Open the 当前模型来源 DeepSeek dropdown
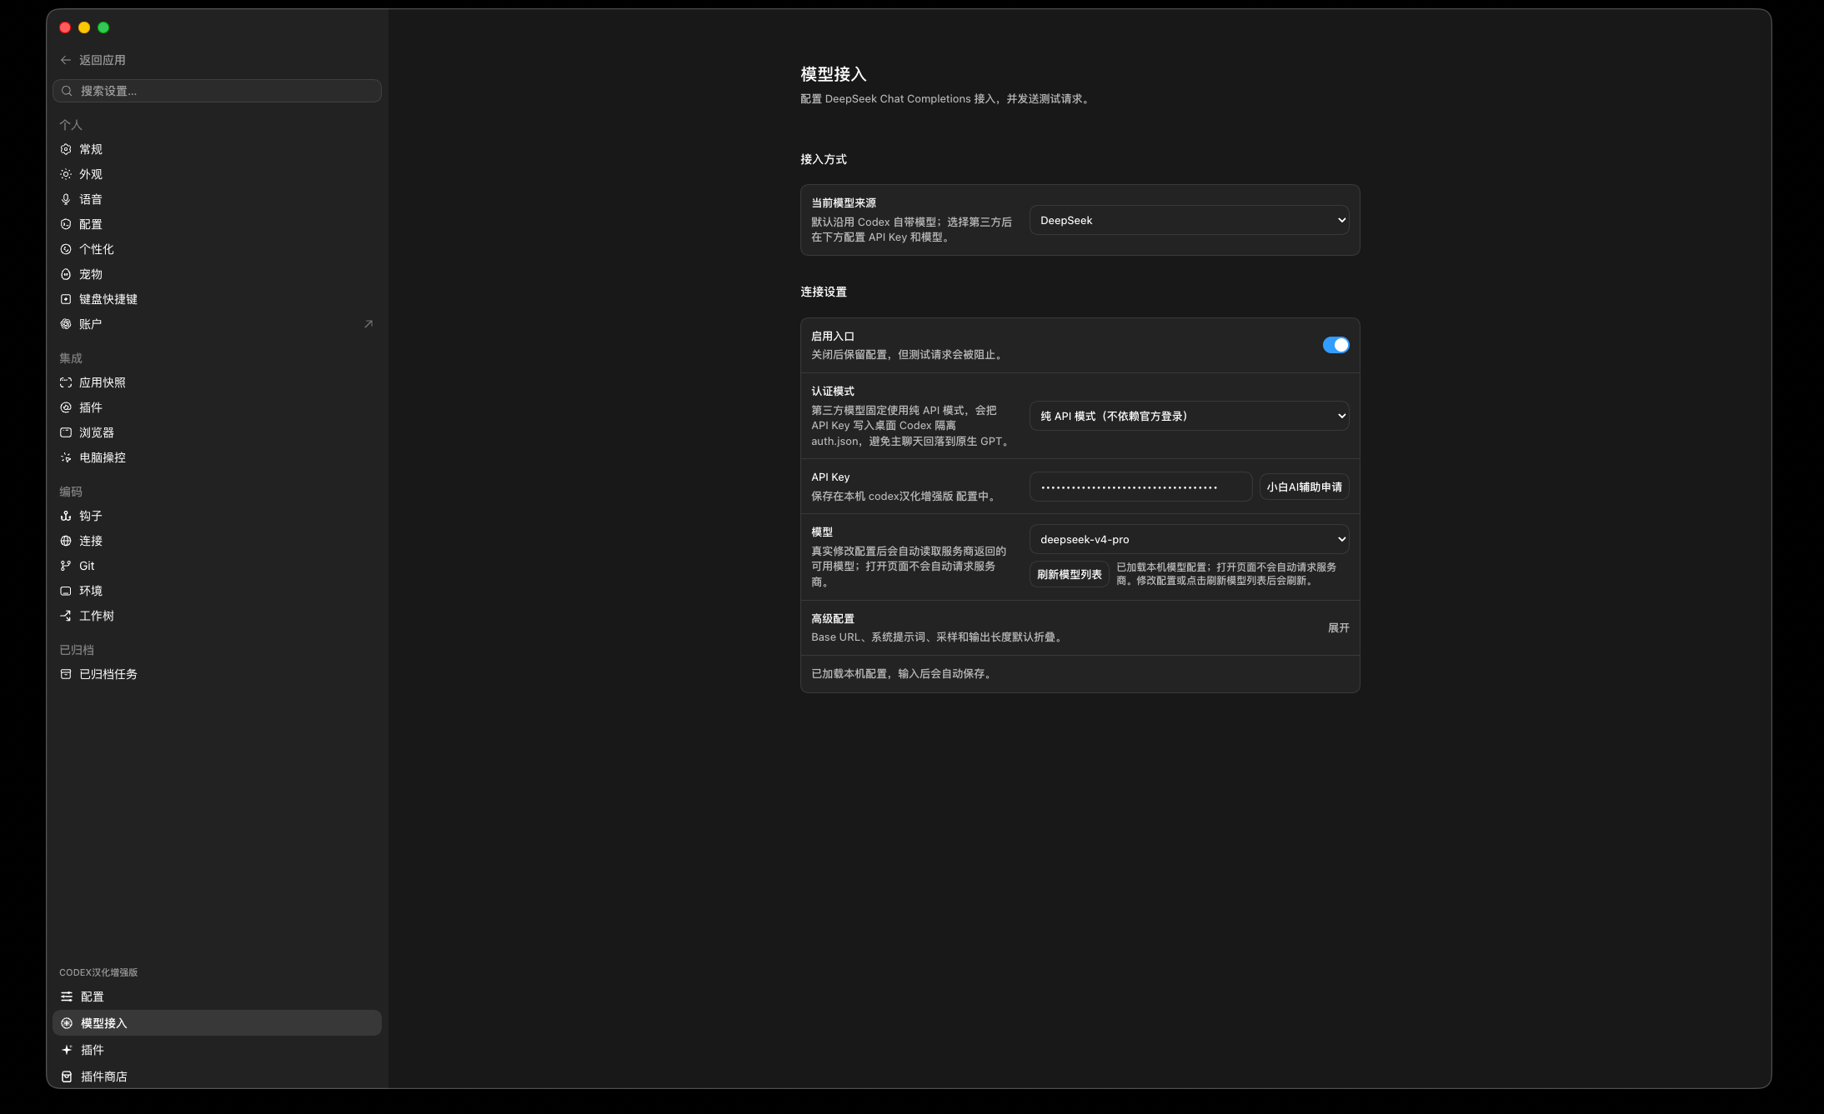This screenshot has height=1114, width=1824. [1189, 220]
